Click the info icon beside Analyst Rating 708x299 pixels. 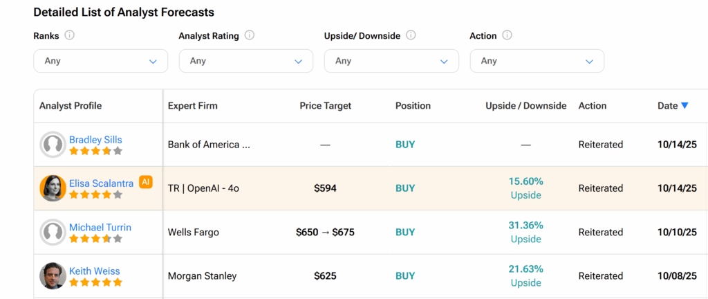point(250,35)
